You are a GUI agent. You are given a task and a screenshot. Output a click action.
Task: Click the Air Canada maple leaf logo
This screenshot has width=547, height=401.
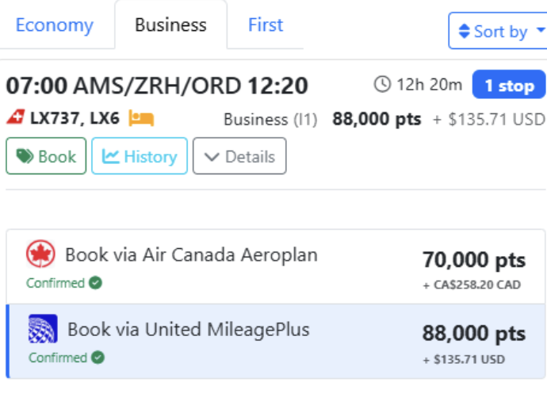[x=40, y=254]
